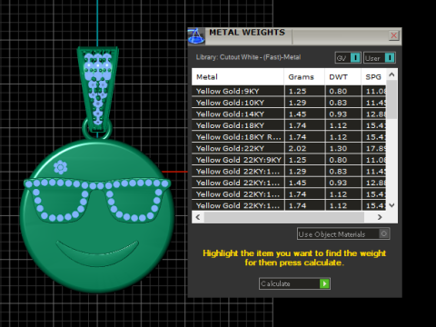Close the Metal Weights dialog
This screenshot has width=436, height=327.
(394, 35)
